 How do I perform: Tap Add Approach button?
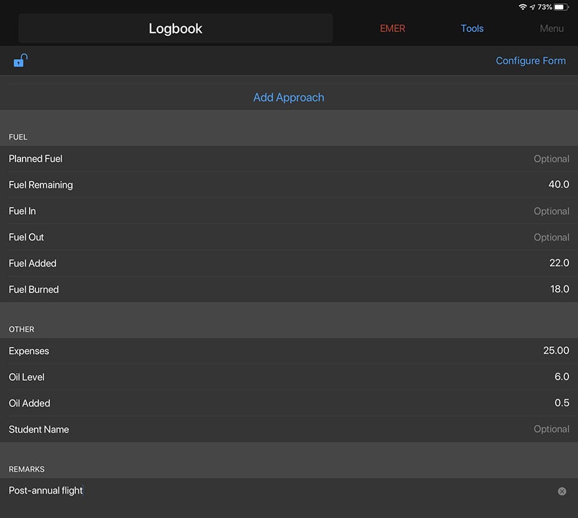[288, 97]
